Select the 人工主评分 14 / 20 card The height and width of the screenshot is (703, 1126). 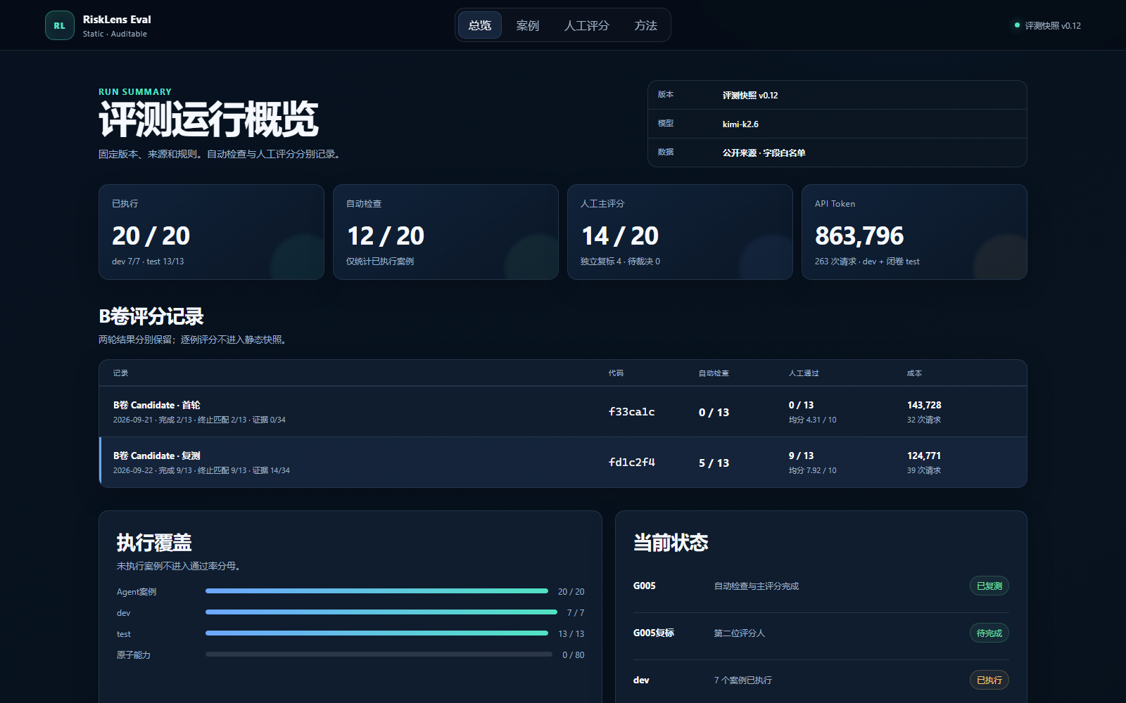[680, 232]
